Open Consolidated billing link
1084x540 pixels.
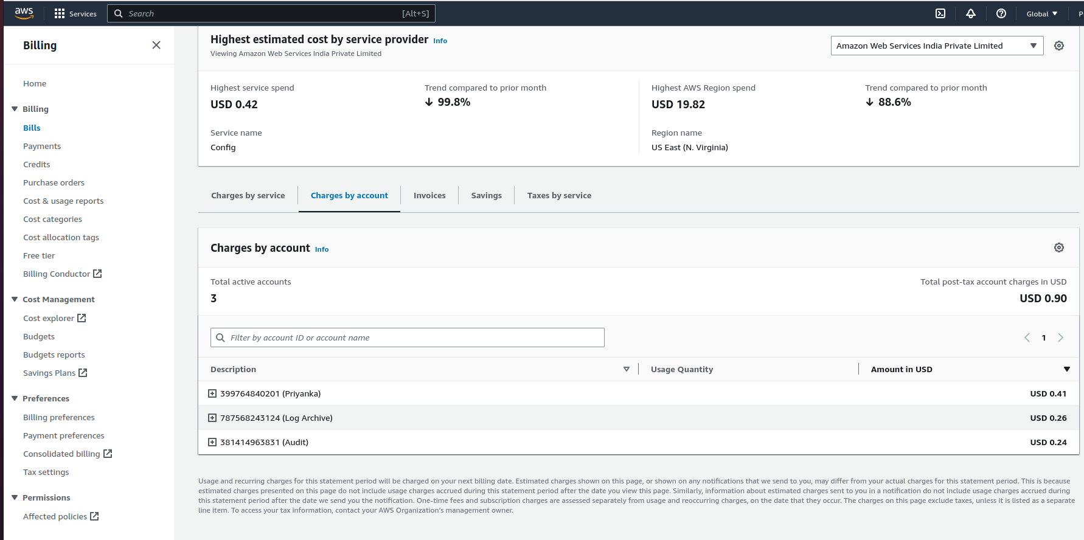[68, 454]
